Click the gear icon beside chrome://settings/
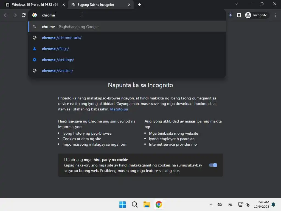The height and width of the screenshot is (211, 281). tap(35, 60)
